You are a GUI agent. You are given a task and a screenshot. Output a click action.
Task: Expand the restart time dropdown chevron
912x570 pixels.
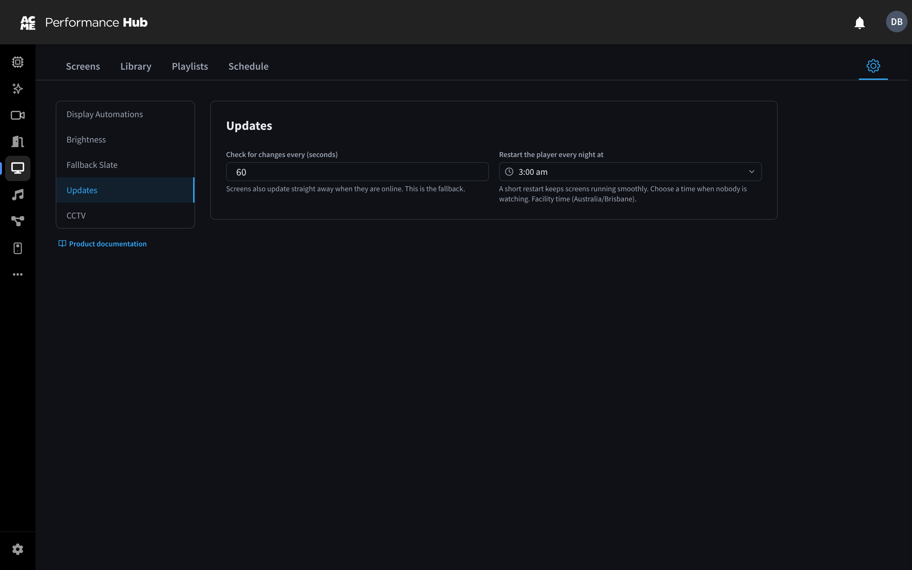751,172
